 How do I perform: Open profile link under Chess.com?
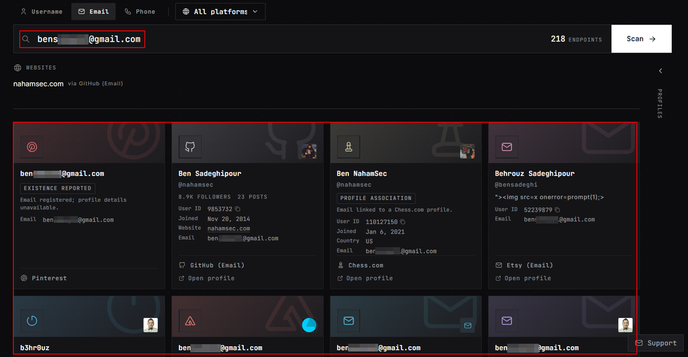(x=365, y=278)
